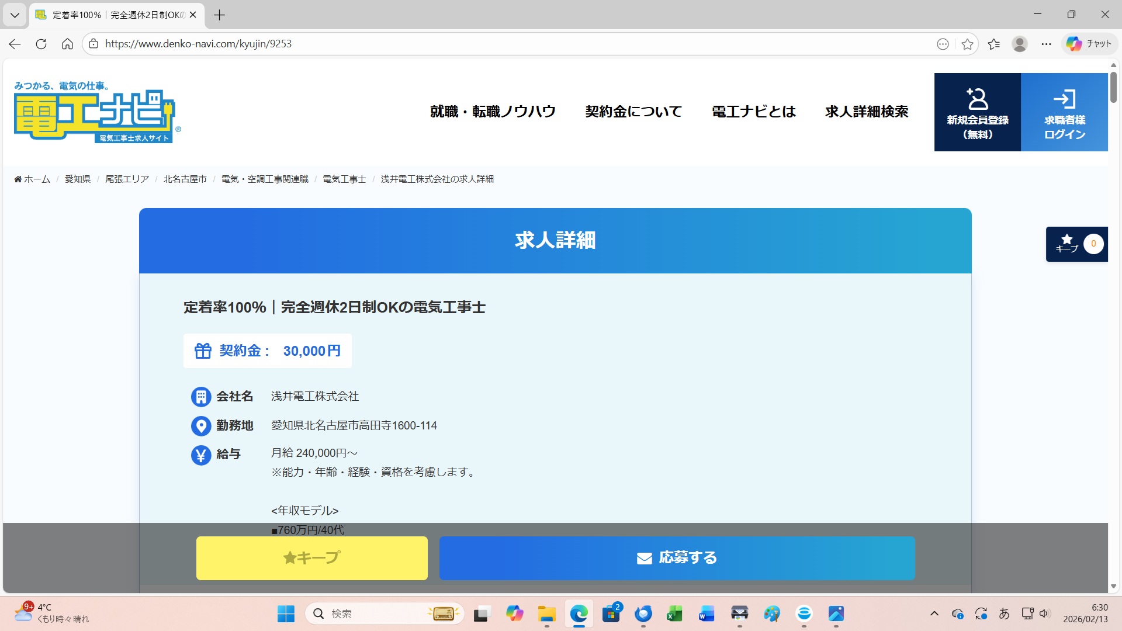Add page to favorites star icon

click(x=967, y=44)
